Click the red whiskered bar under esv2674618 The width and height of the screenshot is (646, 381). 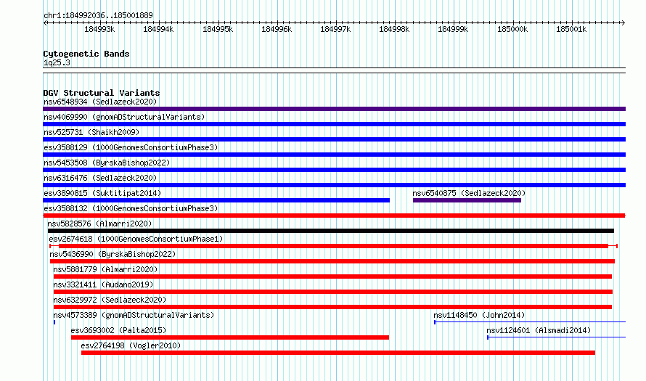coord(333,246)
